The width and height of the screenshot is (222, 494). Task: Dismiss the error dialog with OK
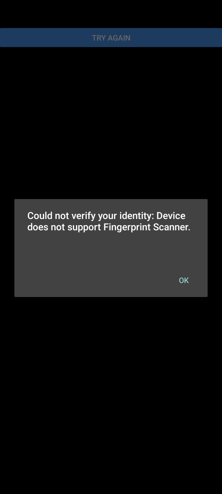[x=184, y=280]
